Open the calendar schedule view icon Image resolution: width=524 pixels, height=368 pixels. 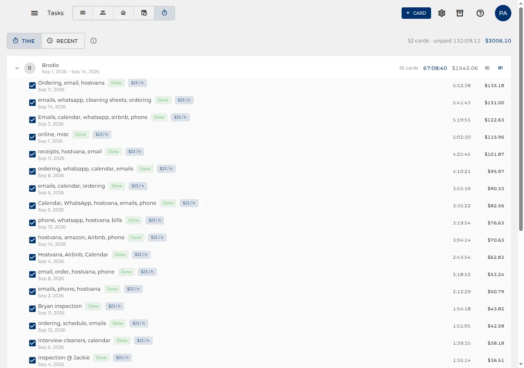pos(144,13)
